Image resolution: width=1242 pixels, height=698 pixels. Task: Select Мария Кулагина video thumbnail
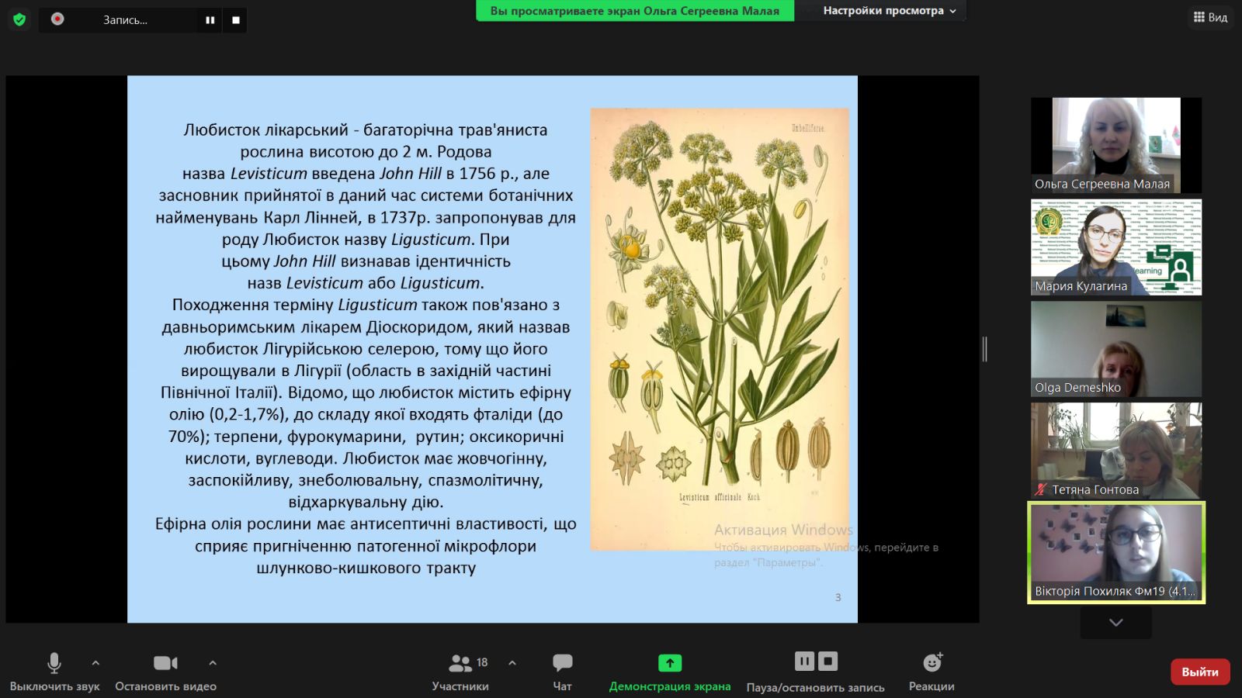click(1115, 247)
